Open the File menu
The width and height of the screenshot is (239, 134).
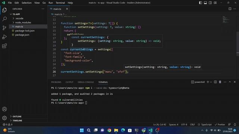10,3
